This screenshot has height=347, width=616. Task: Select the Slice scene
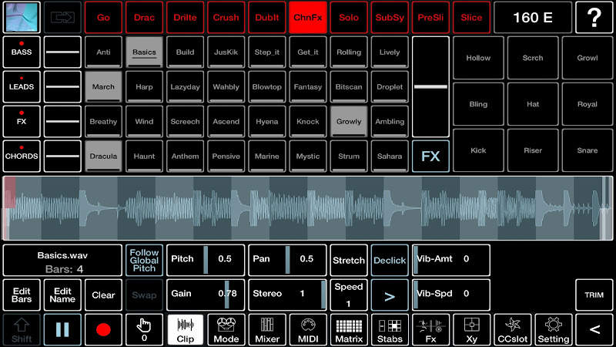point(471,17)
